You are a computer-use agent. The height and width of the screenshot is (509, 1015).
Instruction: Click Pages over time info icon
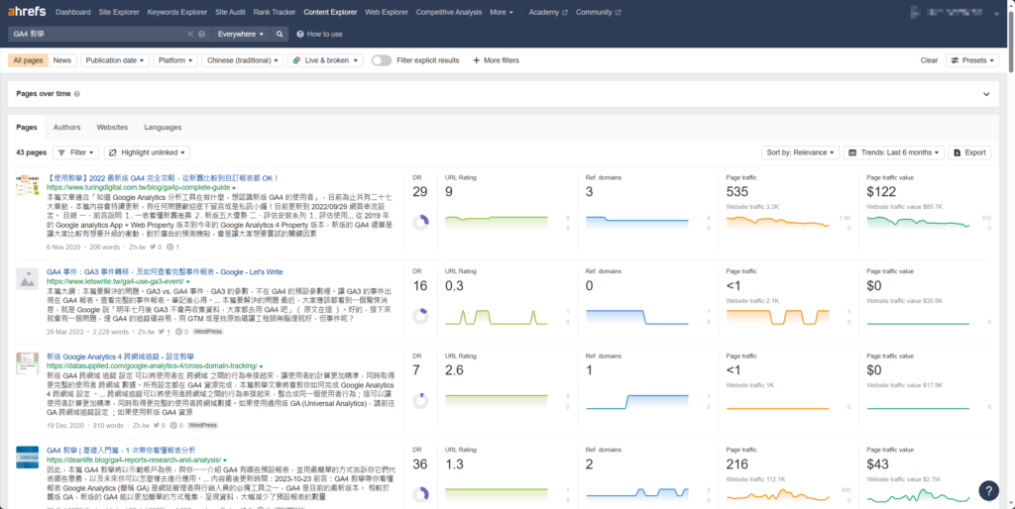click(77, 94)
